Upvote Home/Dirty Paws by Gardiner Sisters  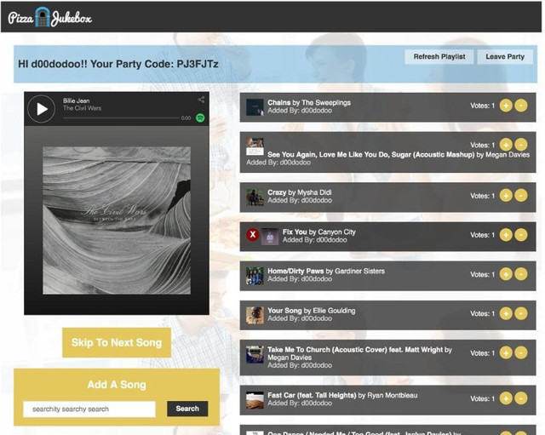pos(506,274)
